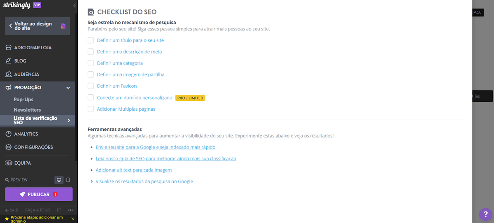
Task: Open Lista de verificação SEO arrow
Action: [x=69, y=121]
